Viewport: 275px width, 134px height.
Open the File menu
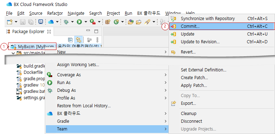(x=9, y=13)
